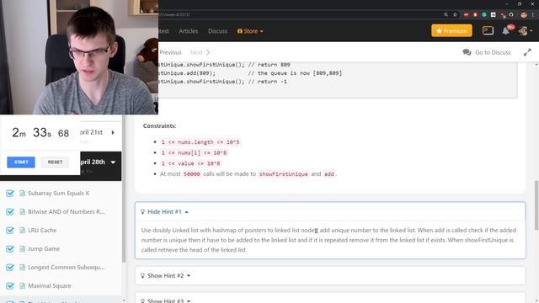539x303 pixels.
Task: Click the Premium button
Action: click(451, 30)
